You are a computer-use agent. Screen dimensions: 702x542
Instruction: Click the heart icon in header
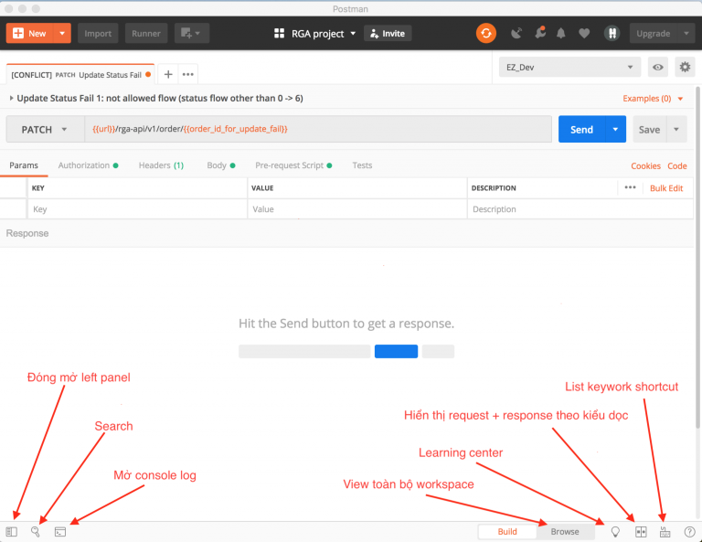point(584,33)
